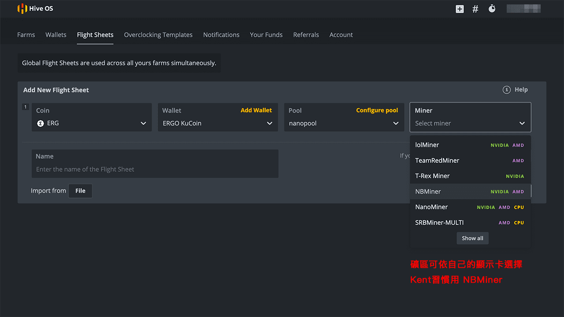Click the plus add icon in header

pyautogui.click(x=460, y=9)
